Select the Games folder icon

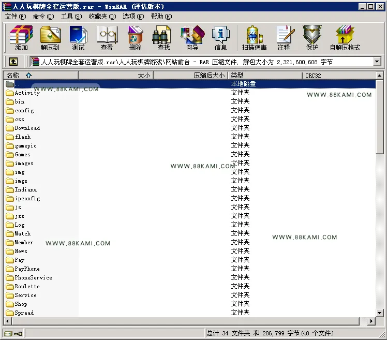point(10,154)
